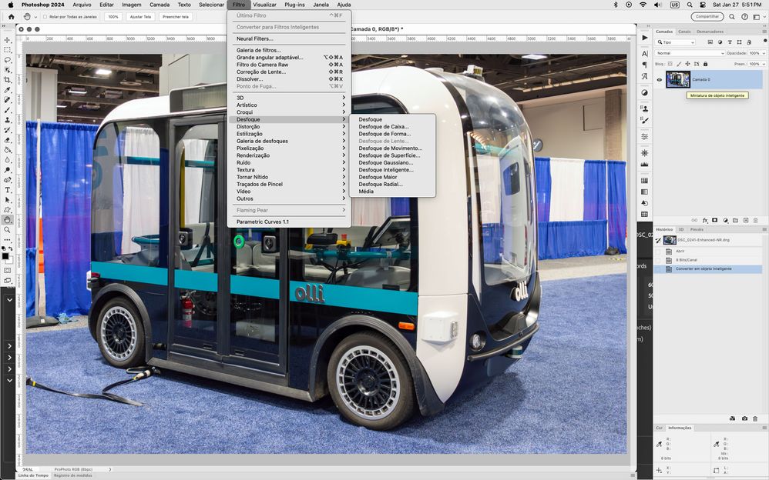Screen dimensions: 769x480
Task: Select the Clone Stamp tool
Action: pyautogui.click(x=7, y=120)
